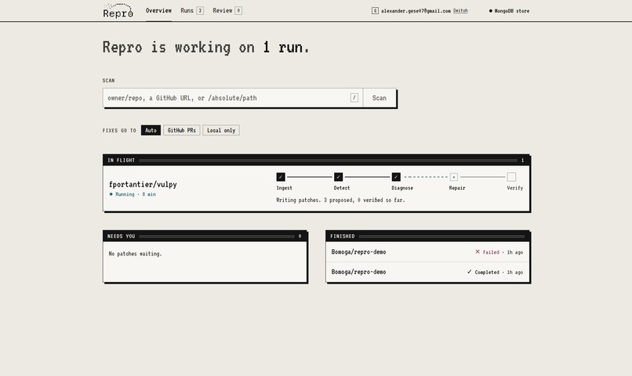Screen dimensions: 632x376
Task: Click the Switch account link
Action: 460,11
